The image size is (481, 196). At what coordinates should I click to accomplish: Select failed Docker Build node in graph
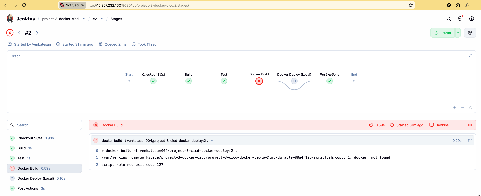pyautogui.click(x=259, y=81)
